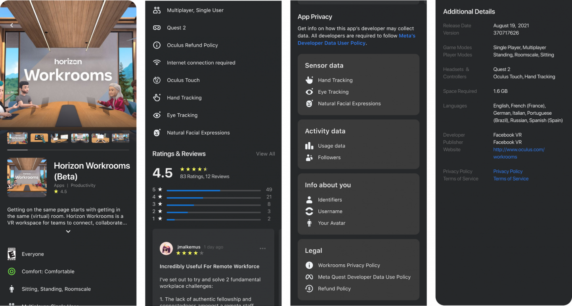The width and height of the screenshot is (572, 306).
Task: Select the first Workrooms logo screenshot thumbnail
Action: pos(17,138)
